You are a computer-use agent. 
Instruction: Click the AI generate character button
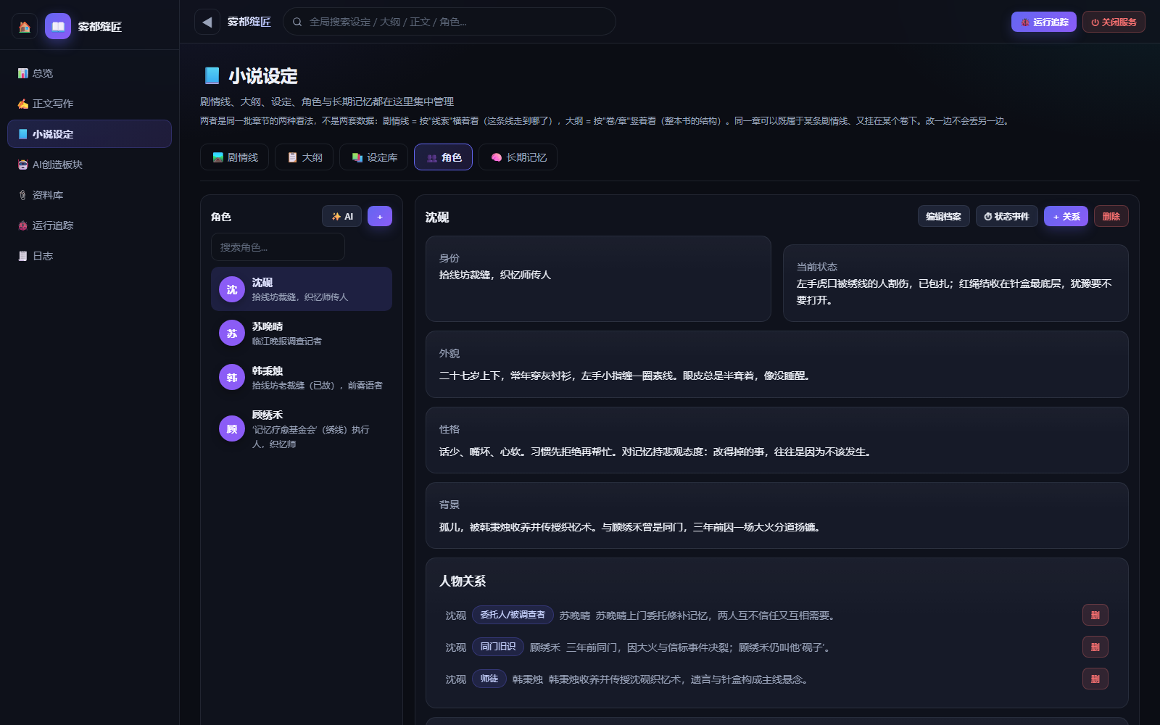click(341, 216)
